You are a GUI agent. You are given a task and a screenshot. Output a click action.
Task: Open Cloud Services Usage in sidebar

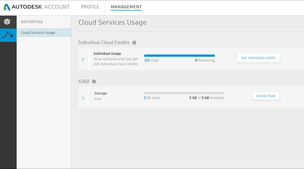(x=44, y=33)
